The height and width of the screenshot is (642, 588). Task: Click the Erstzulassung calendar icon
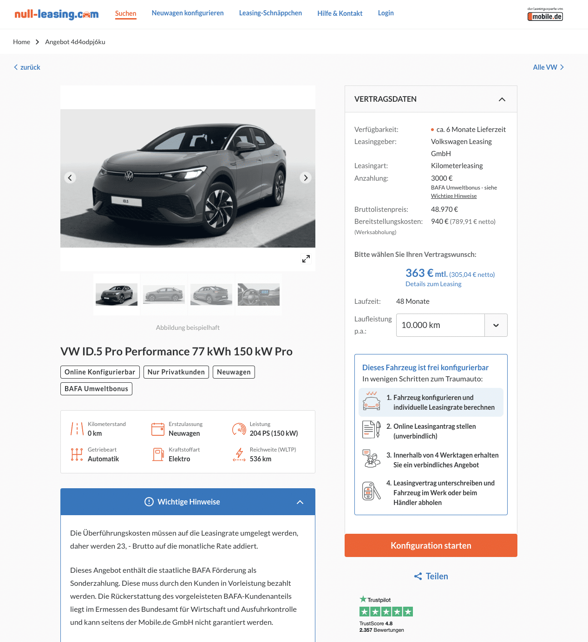[x=158, y=429]
